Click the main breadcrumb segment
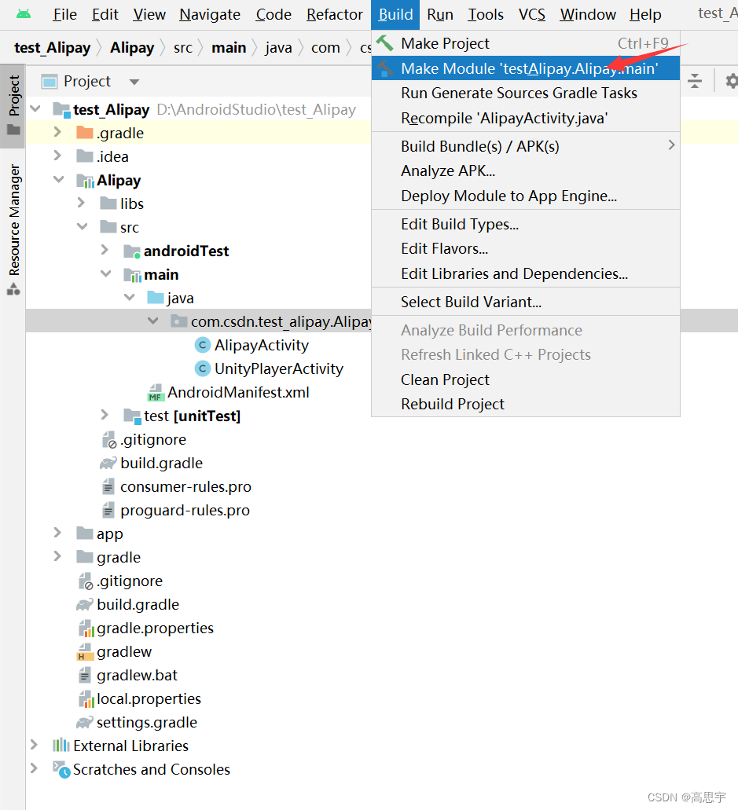This screenshot has height=810, width=738. pyautogui.click(x=229, y=47)
